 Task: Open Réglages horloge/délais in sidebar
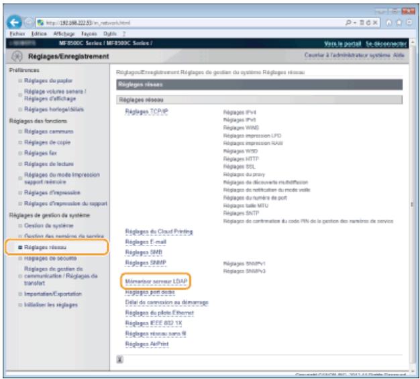54,109
